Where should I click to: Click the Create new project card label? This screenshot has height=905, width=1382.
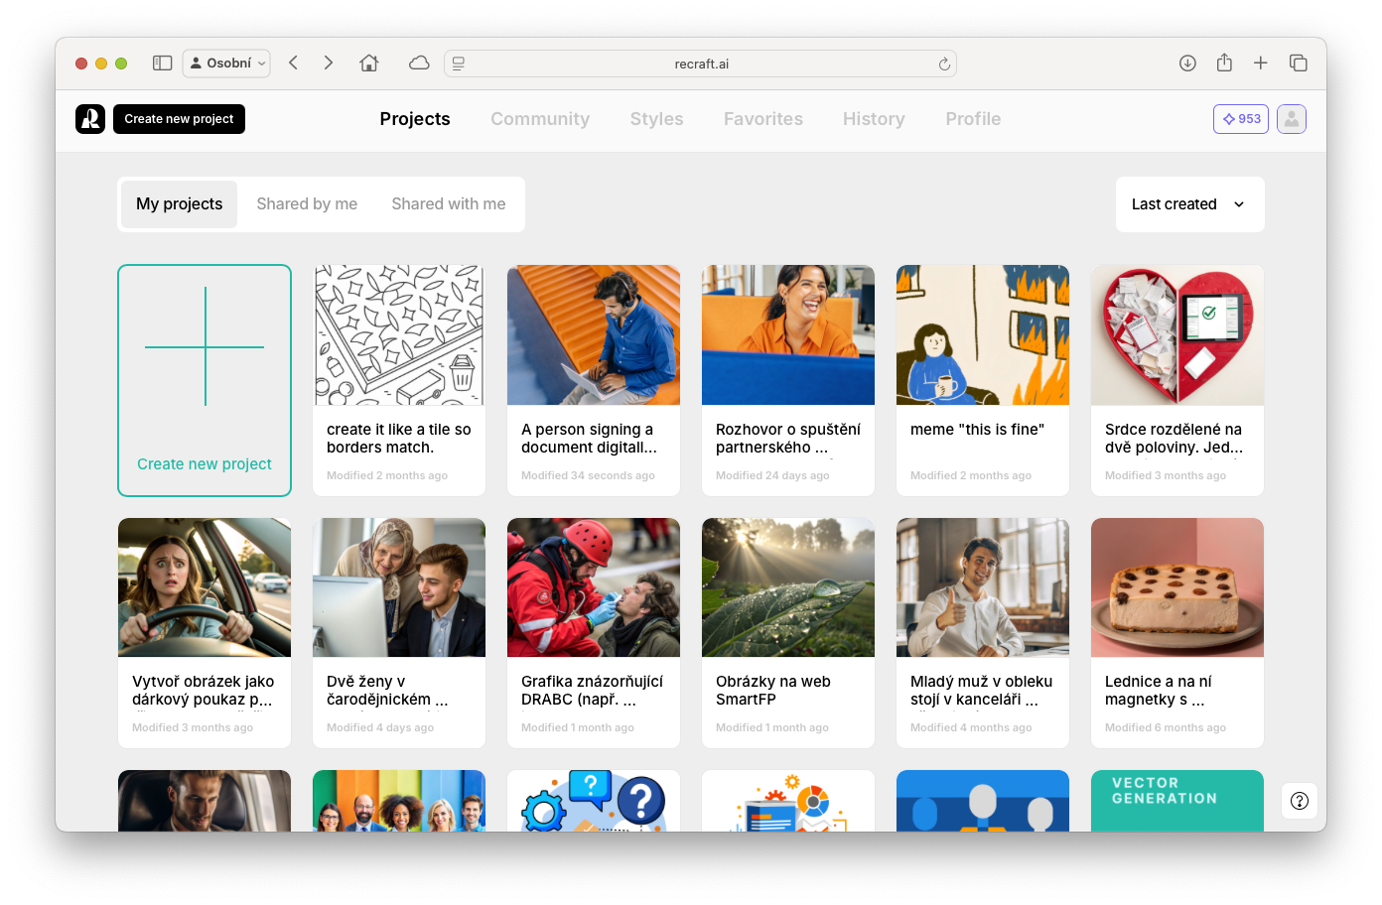[205, 464]
